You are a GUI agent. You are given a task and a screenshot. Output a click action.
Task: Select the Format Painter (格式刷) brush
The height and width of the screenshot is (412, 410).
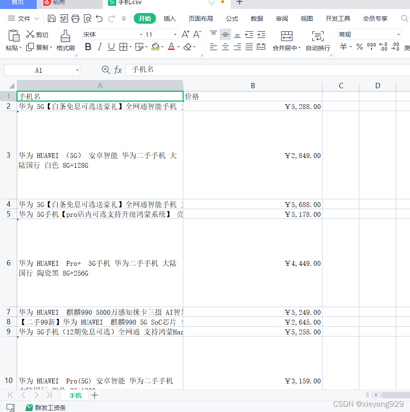tap(65, 36)
